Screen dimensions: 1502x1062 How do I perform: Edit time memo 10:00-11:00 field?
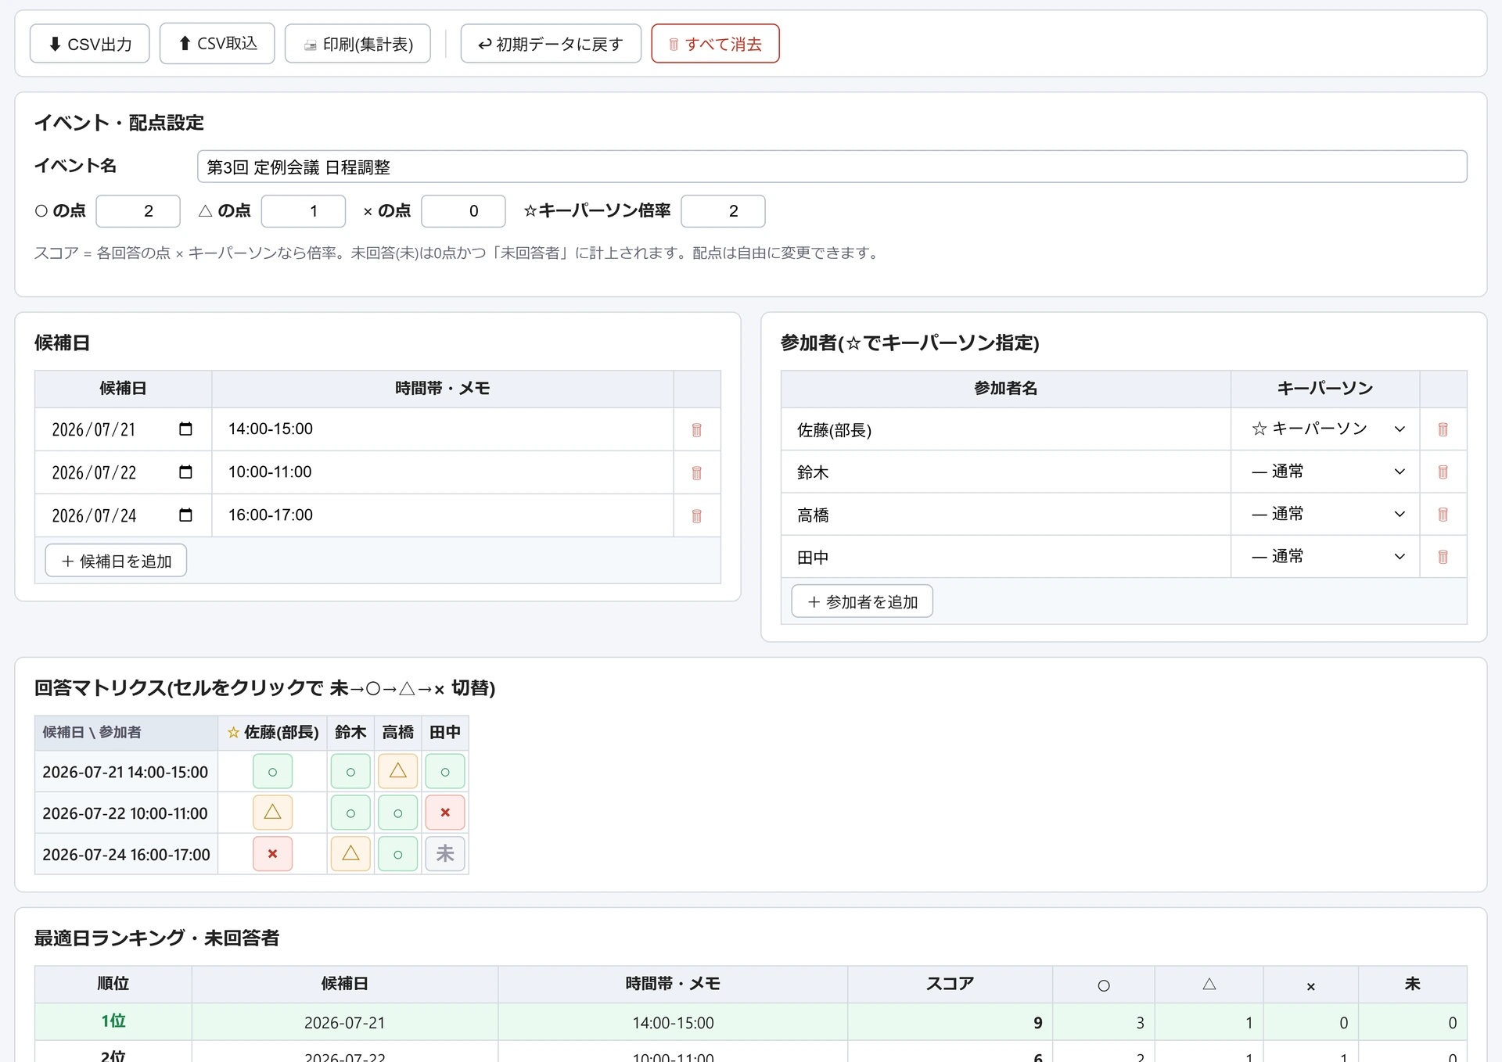tap(443, 472)
